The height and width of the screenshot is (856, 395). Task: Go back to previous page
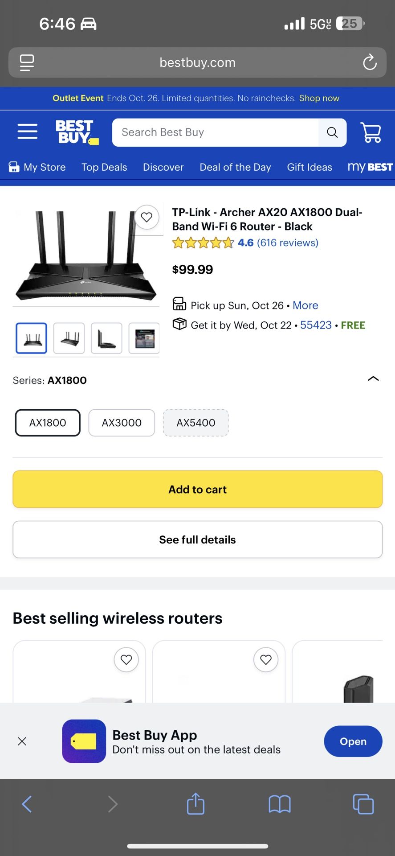pos(27,804)
